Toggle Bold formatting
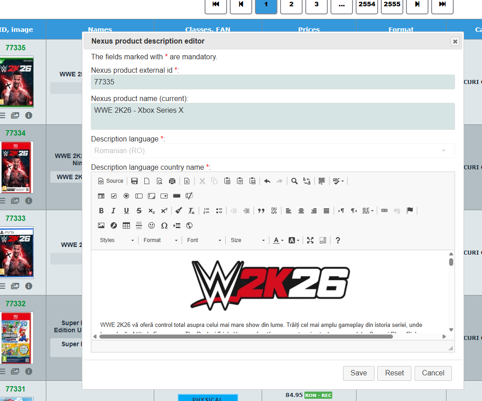Screen dimensions: 482x401 point(101,211)
